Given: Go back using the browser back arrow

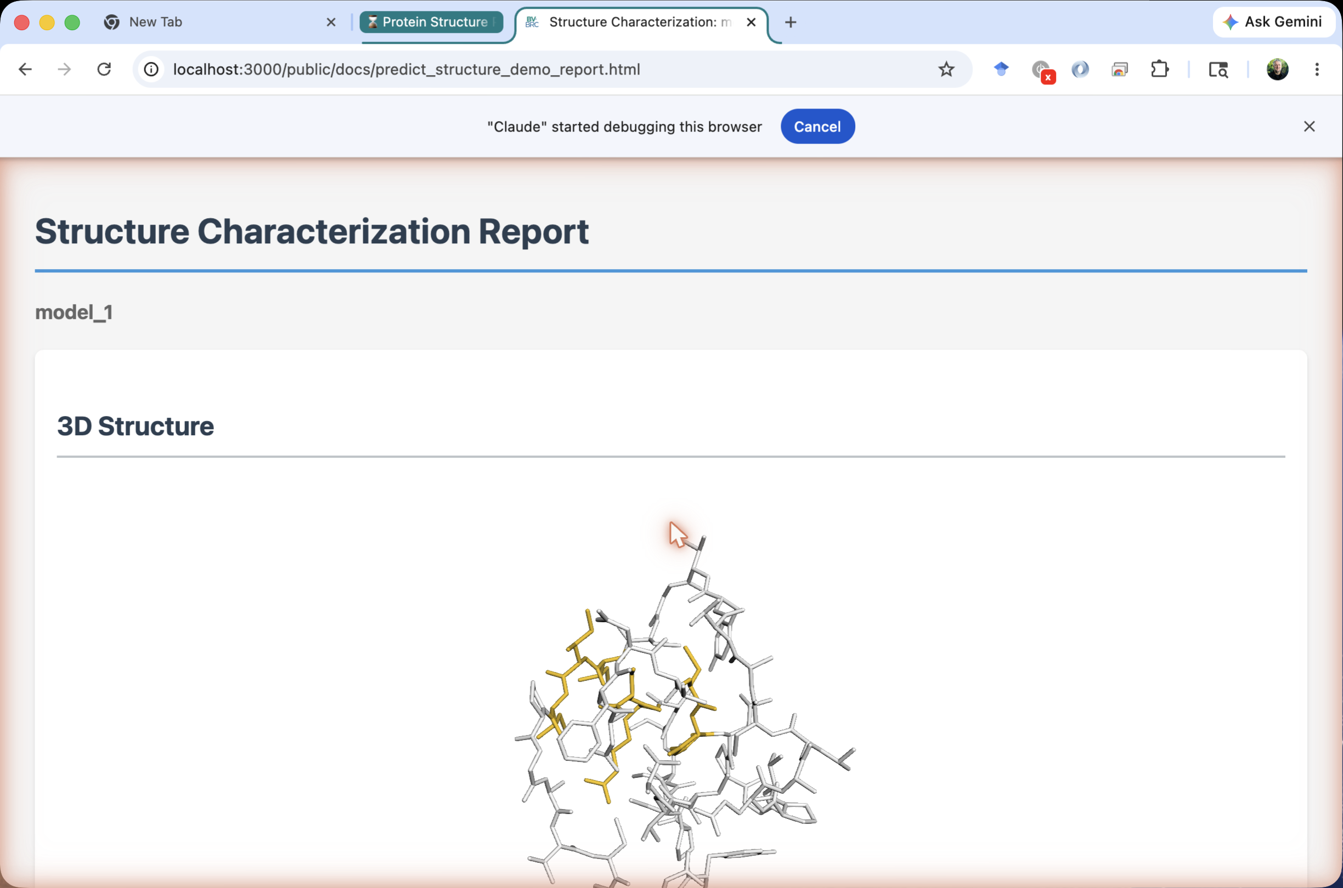Looking at the screenshot, I should click(x=25, y=69).
